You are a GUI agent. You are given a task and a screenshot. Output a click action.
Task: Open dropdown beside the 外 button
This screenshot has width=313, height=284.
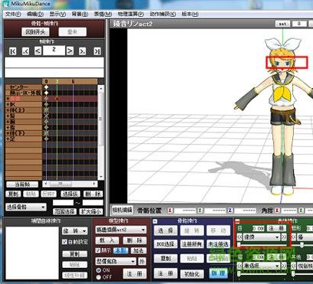[115, 261]
